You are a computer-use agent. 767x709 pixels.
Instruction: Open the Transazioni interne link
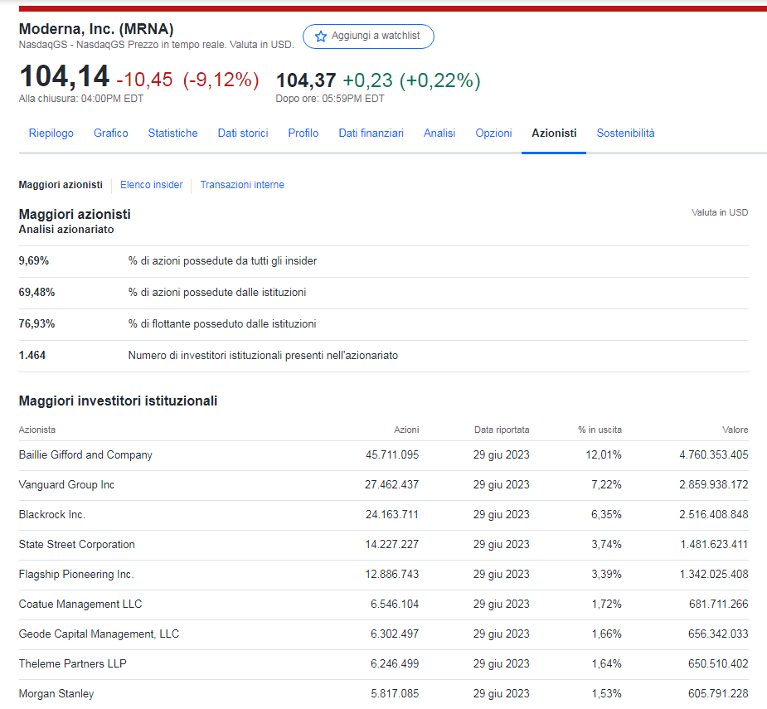coord(242,185)
